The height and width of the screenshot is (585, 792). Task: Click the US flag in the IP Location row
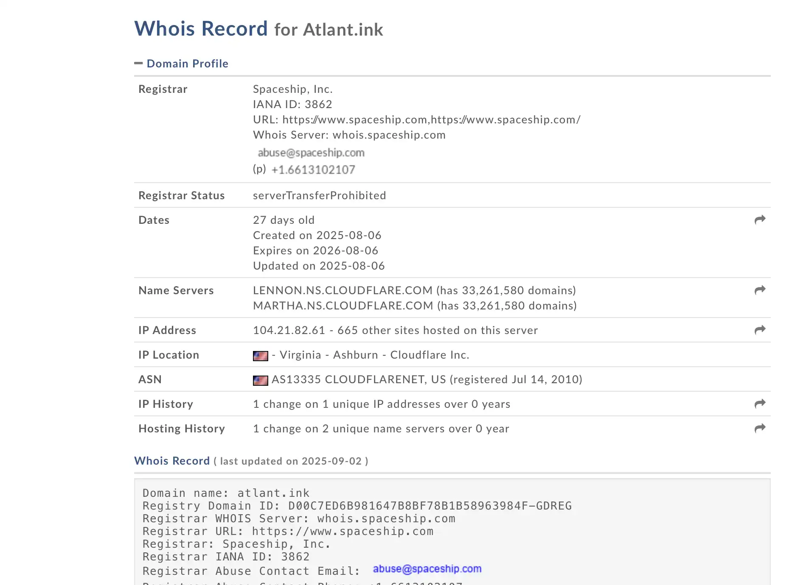point(260,356)
